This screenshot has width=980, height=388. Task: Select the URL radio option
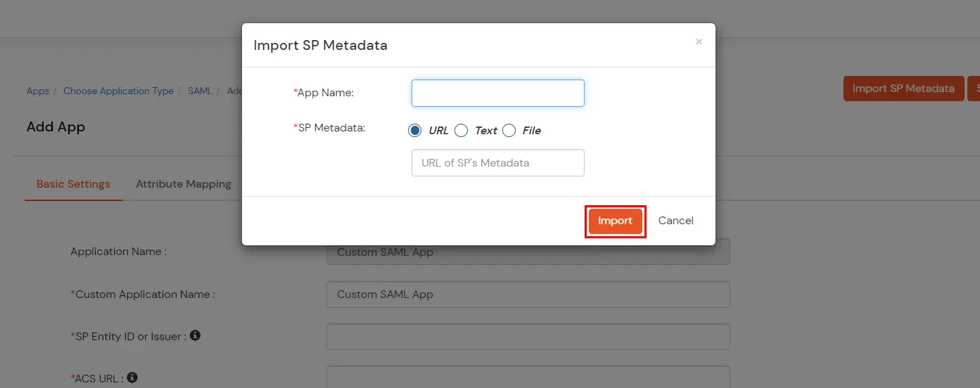pos(415,131)
